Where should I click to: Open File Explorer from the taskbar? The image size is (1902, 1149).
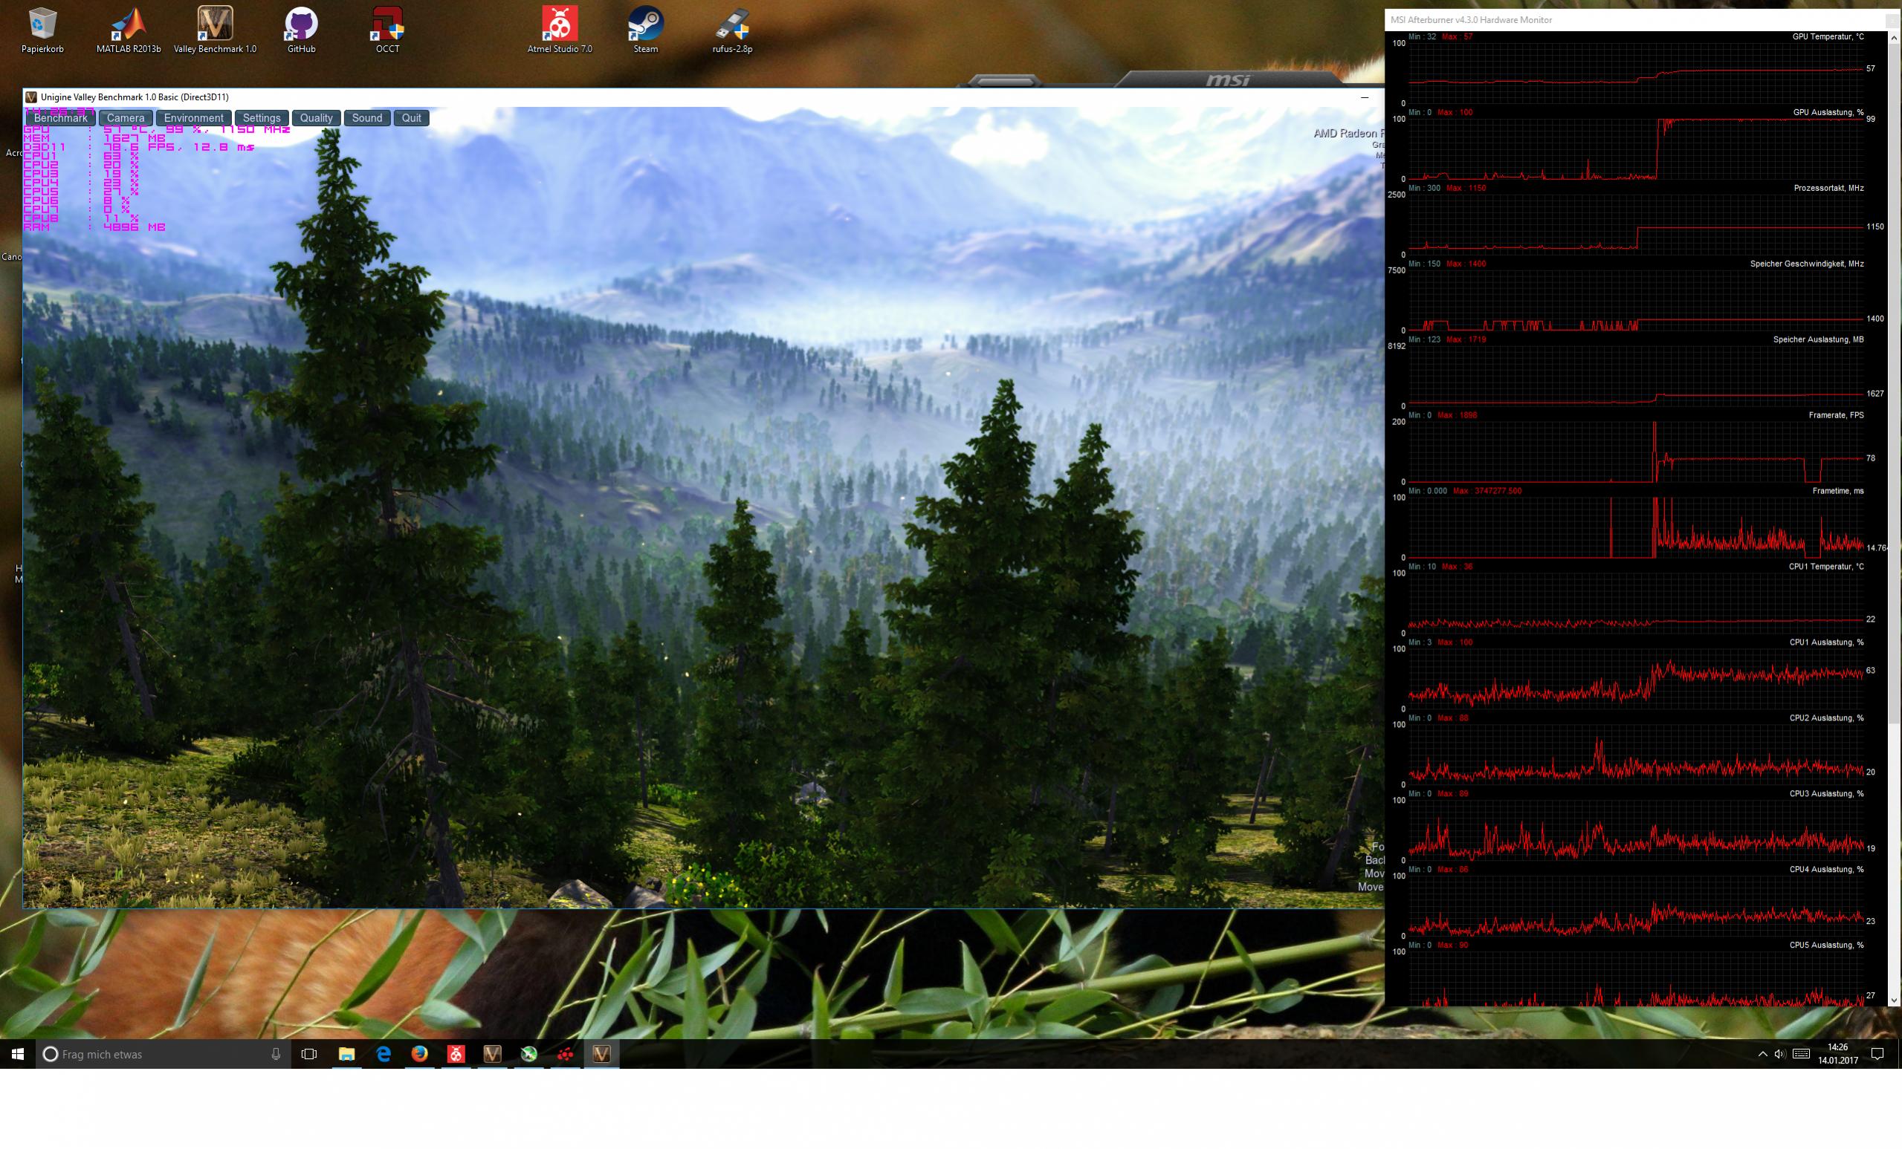click(346, 1053)
